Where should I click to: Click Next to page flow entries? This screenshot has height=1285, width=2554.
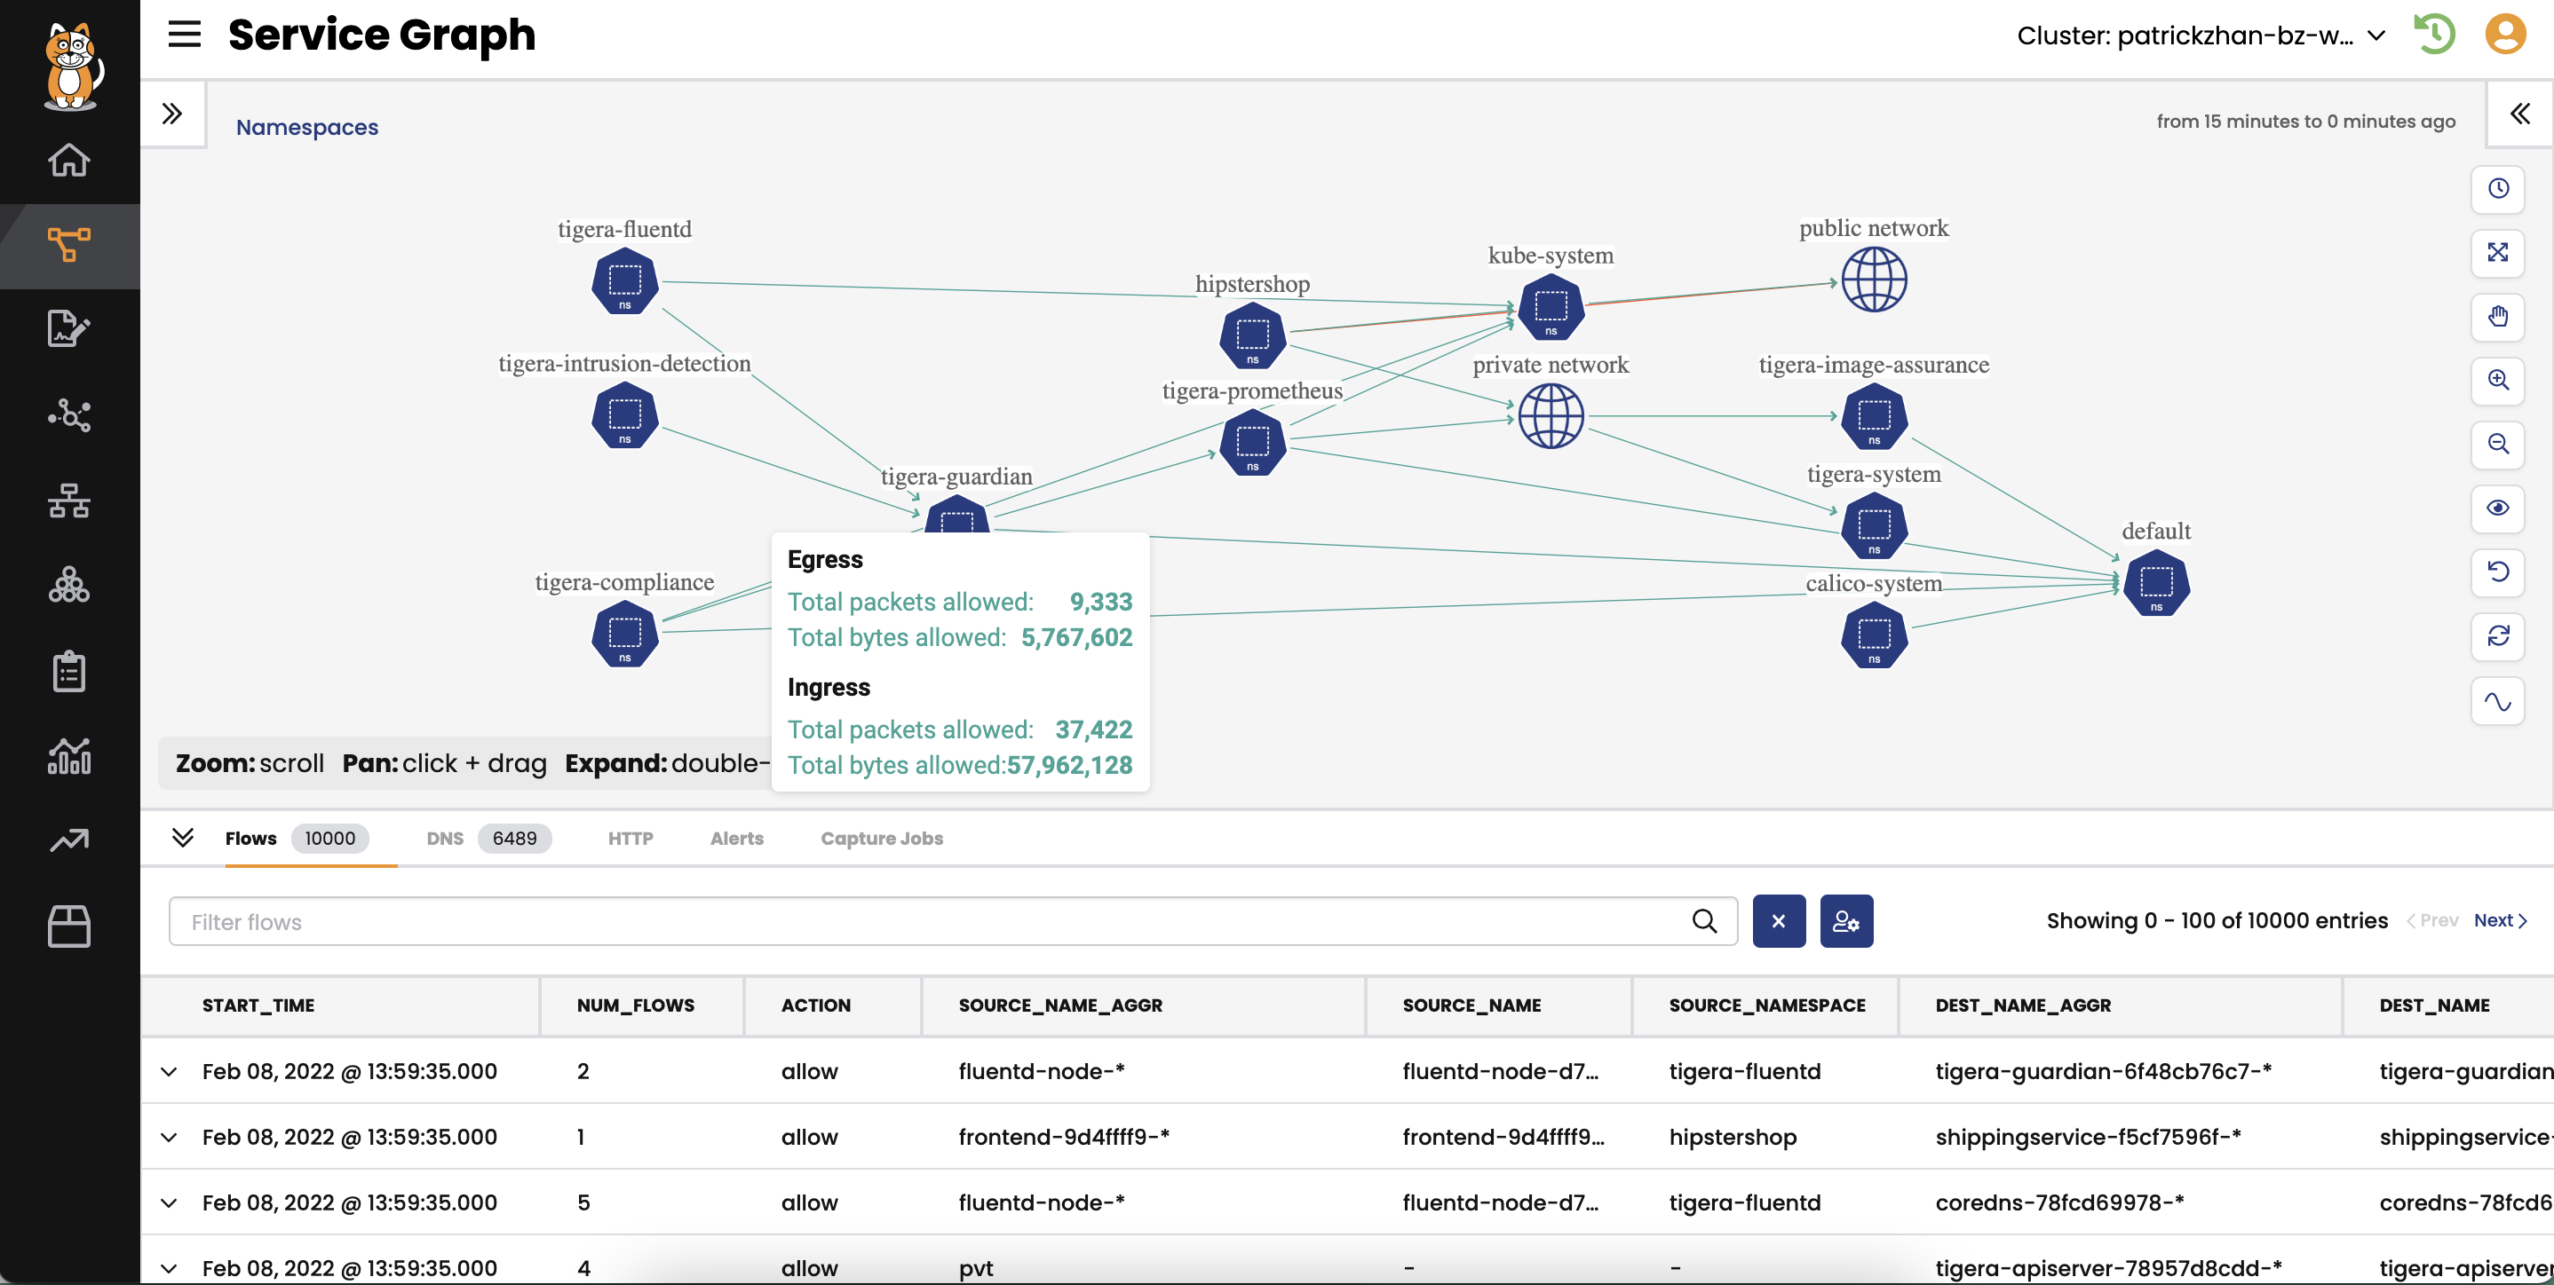click(x=2498, y=920)
